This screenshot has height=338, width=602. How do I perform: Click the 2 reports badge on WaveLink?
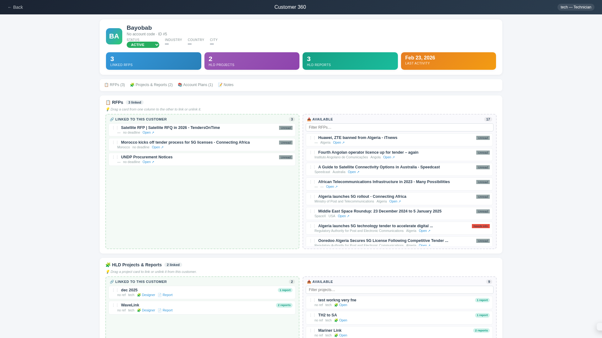(x=284, y=305)
